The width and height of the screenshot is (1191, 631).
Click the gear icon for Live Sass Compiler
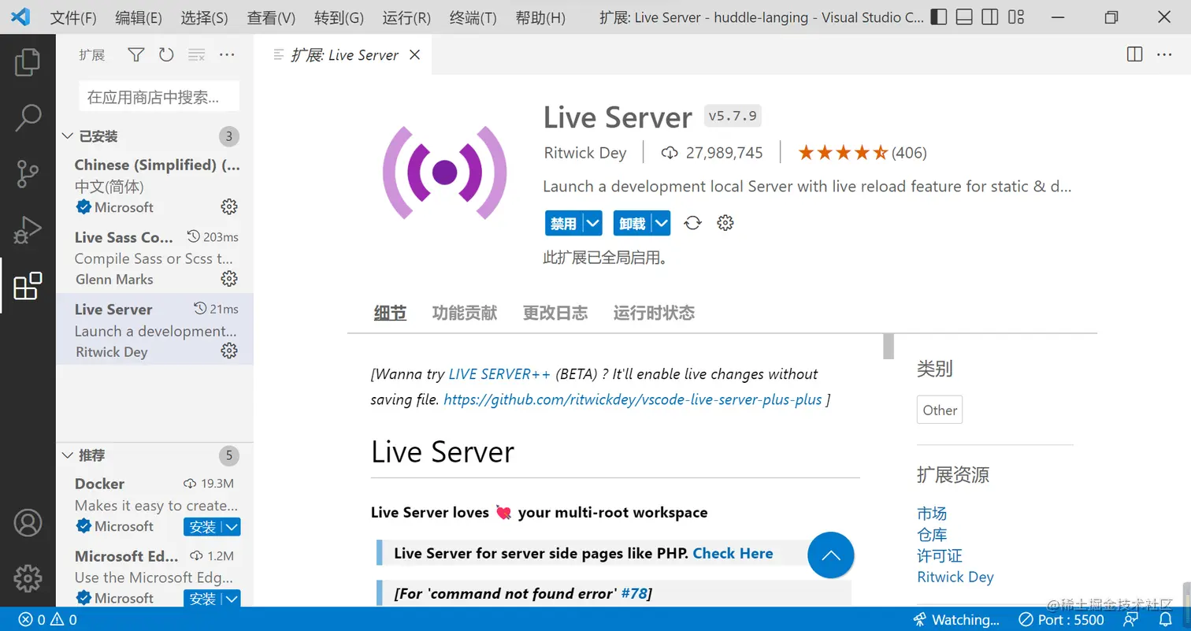228,278
